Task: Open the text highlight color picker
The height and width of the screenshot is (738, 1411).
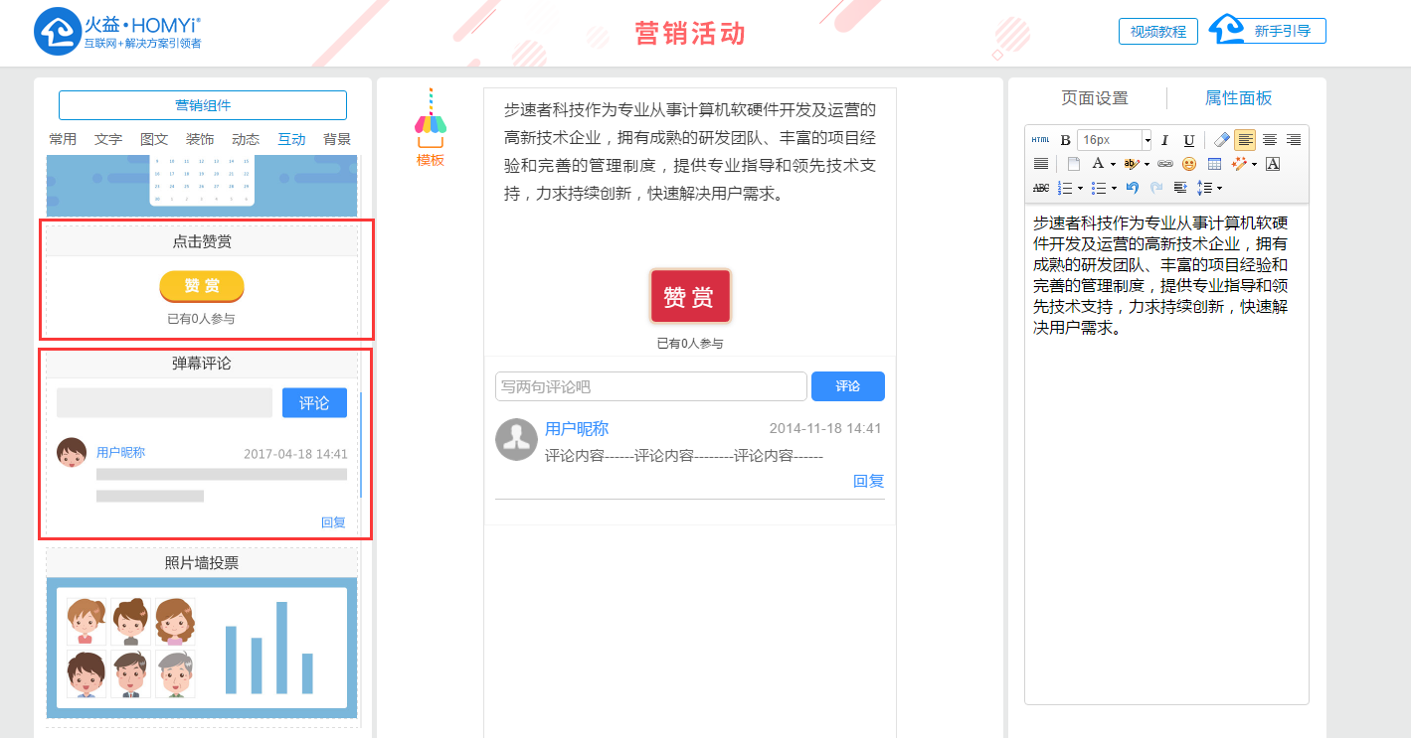Action: [1131, 164]
